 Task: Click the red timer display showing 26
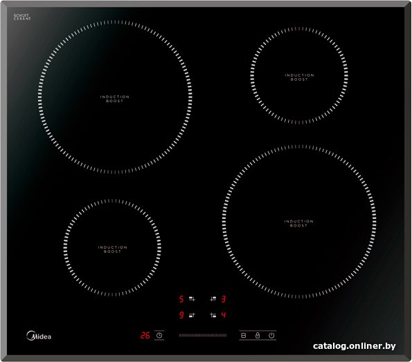145,335
